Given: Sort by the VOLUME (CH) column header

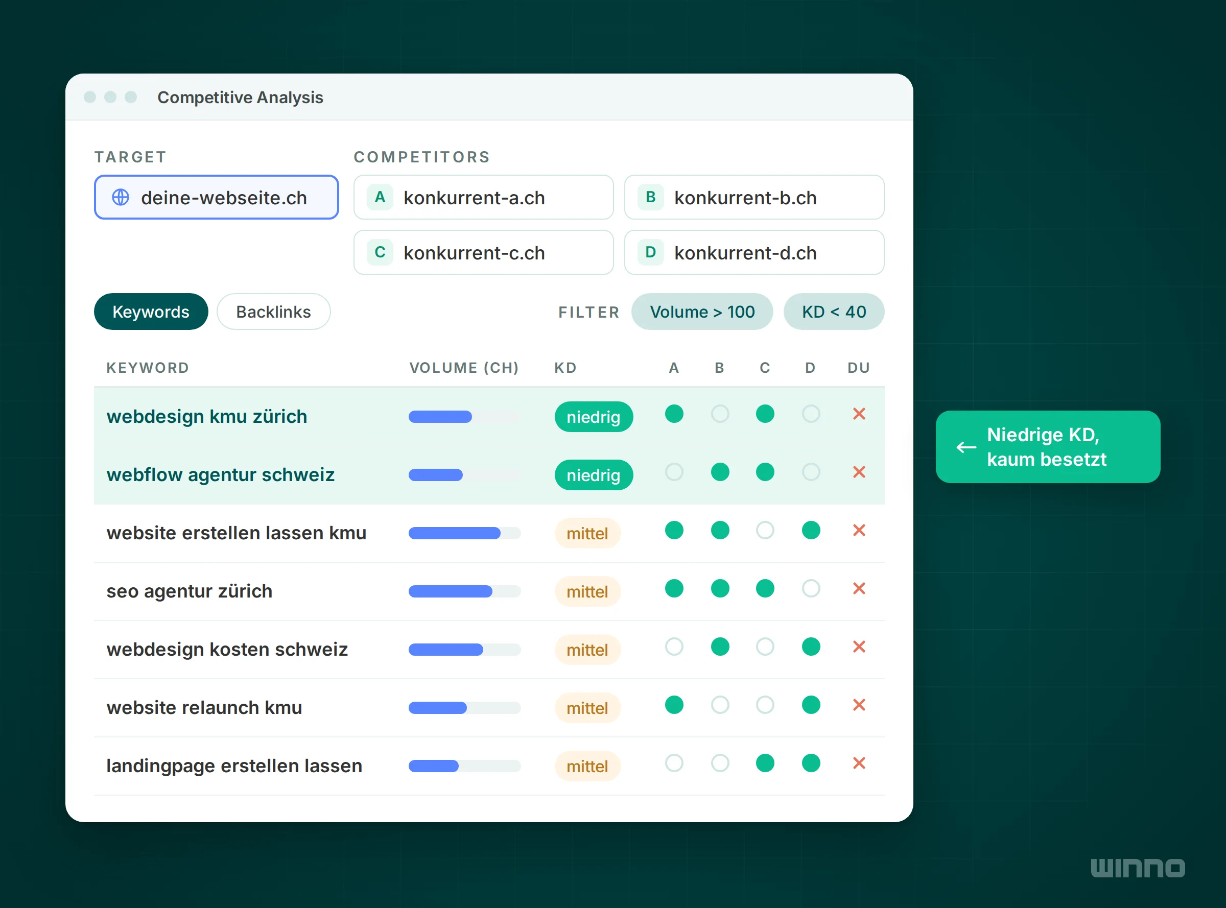Looking at the screenshot, I should 464,368.
